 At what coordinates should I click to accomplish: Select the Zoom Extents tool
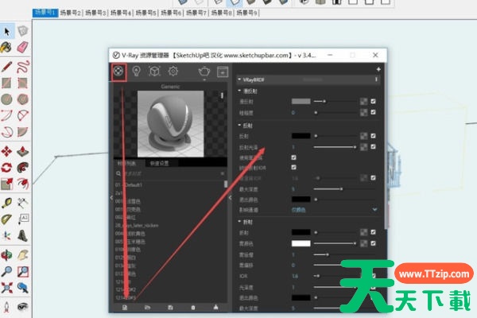click(x=6, y=288)
